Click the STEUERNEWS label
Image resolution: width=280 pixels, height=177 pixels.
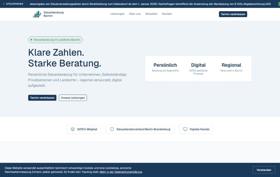coord(14,4)
